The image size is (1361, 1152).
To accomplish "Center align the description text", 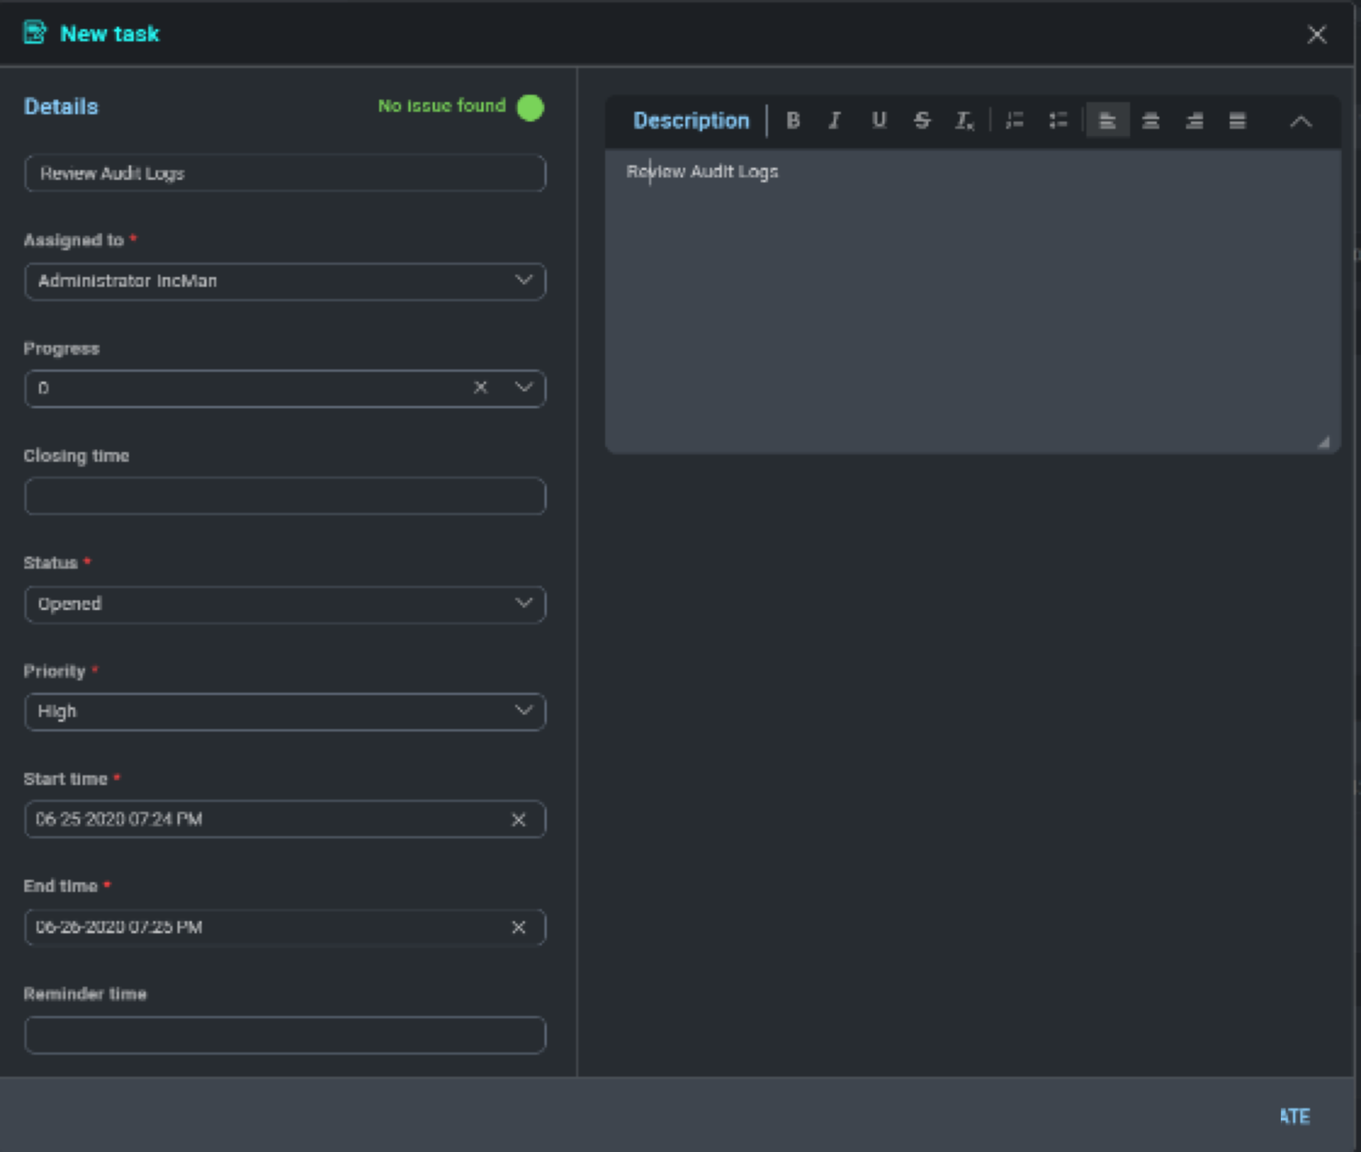I will 1150,121.
